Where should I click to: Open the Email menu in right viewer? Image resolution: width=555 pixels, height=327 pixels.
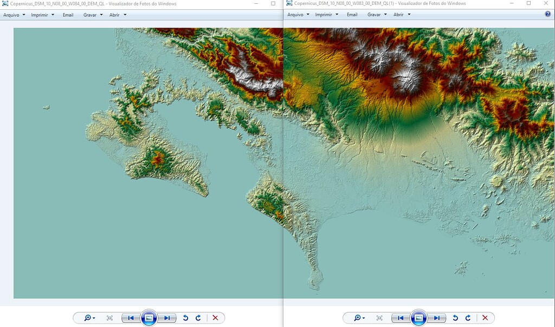point(352,15)
